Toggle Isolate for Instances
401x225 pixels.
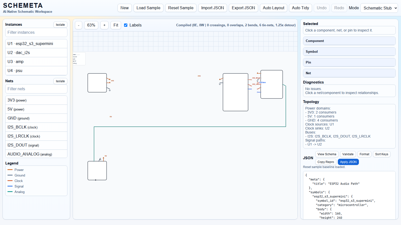coord(60,25)
